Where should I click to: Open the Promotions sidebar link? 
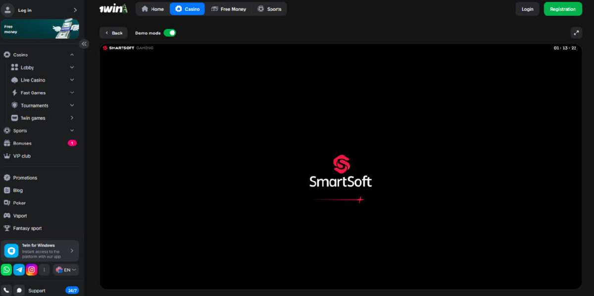tap(25, 178)
